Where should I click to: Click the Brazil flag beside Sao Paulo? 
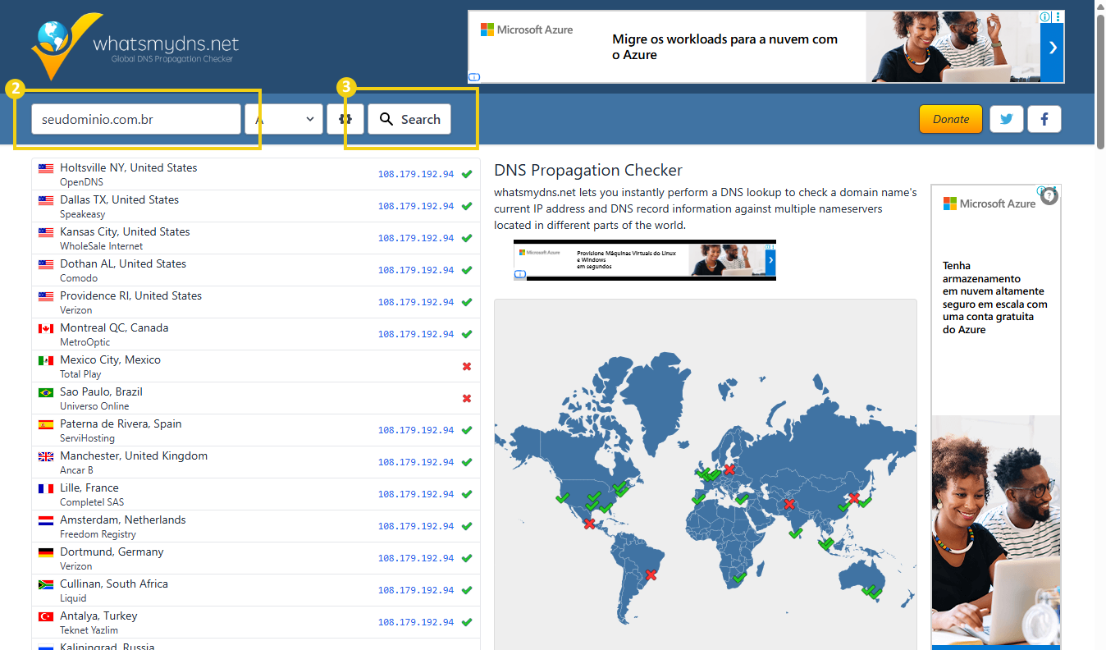coord(46,393)
